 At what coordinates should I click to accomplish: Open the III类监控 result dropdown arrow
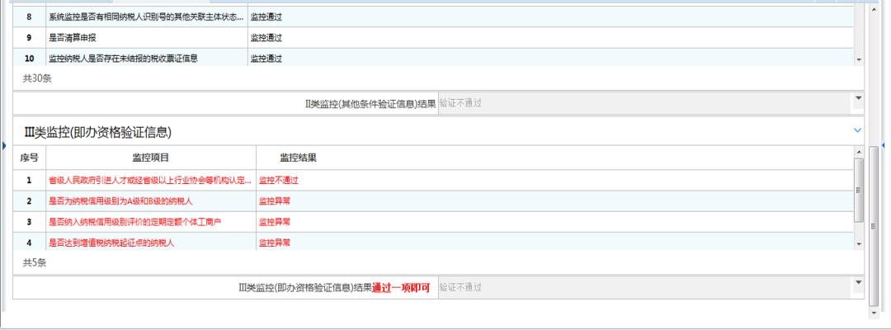point(858,282)
